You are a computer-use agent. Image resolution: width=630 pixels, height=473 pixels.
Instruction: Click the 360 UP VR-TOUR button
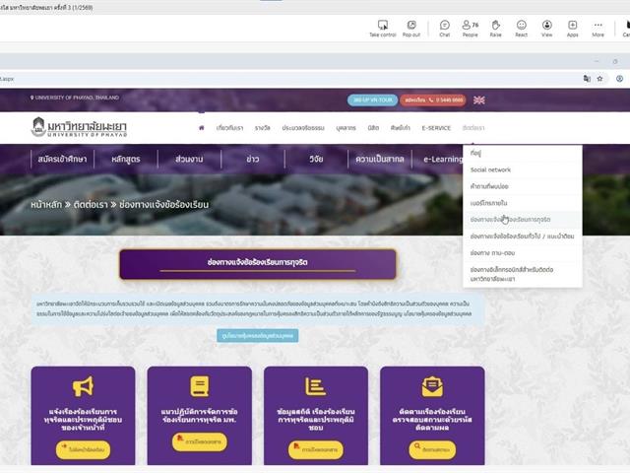coord(372,100)
